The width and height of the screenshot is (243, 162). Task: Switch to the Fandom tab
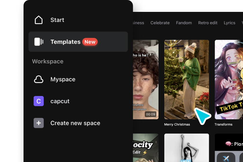pyautogui.click(x=184, y=23)
